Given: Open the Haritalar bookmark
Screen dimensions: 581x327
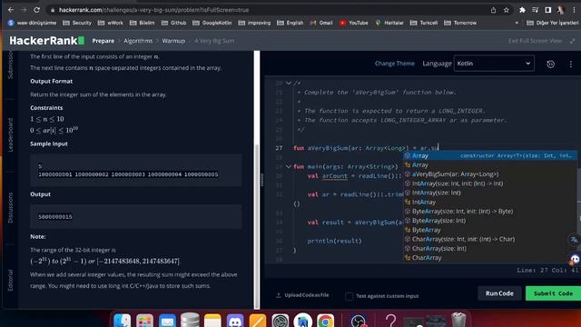Looking at the screenshot, I should pyautogui.click(x=389, y=23).
